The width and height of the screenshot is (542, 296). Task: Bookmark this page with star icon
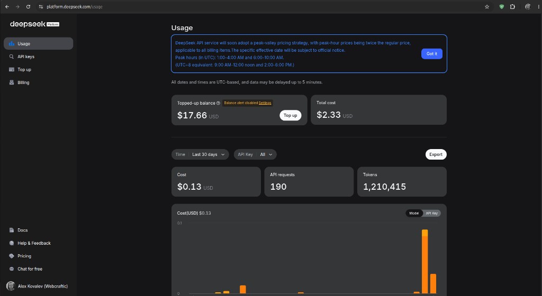[x=487, y=6]
